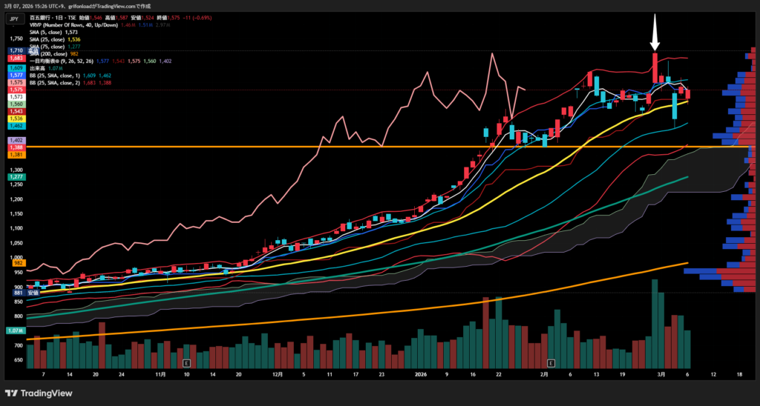Screen dimensions: 760x406
Task: Click the earnings E marker in November
Action: tap(186, 363)
